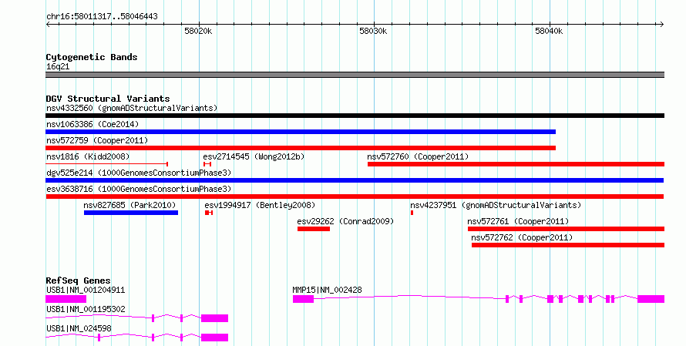Click the nsv4237951 gnomAD variant label
This screenshot has height=346, width=686.
click(x=496, y=205)
